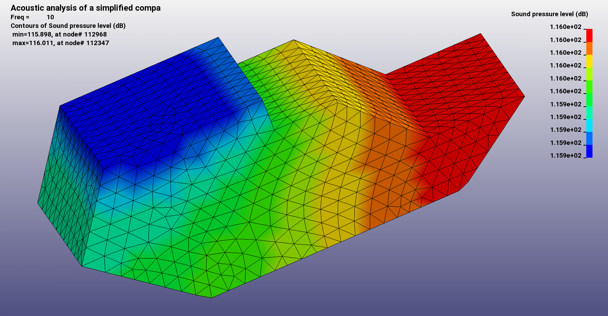Pick the yellow legend color band

[589, 61]
